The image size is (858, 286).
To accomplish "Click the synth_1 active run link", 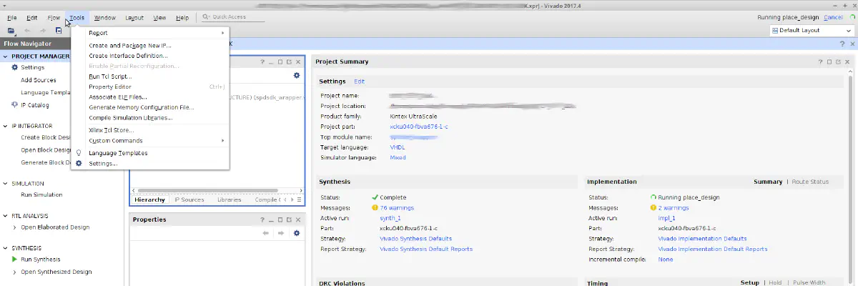I will [x=390, y=218].
